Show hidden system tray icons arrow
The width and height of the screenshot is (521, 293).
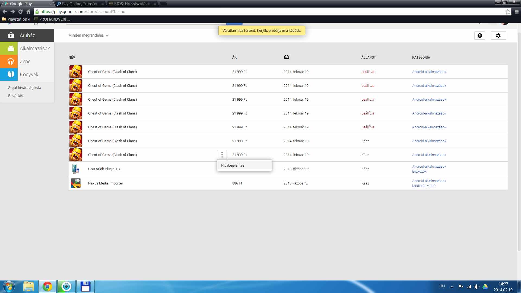[452, 286]
